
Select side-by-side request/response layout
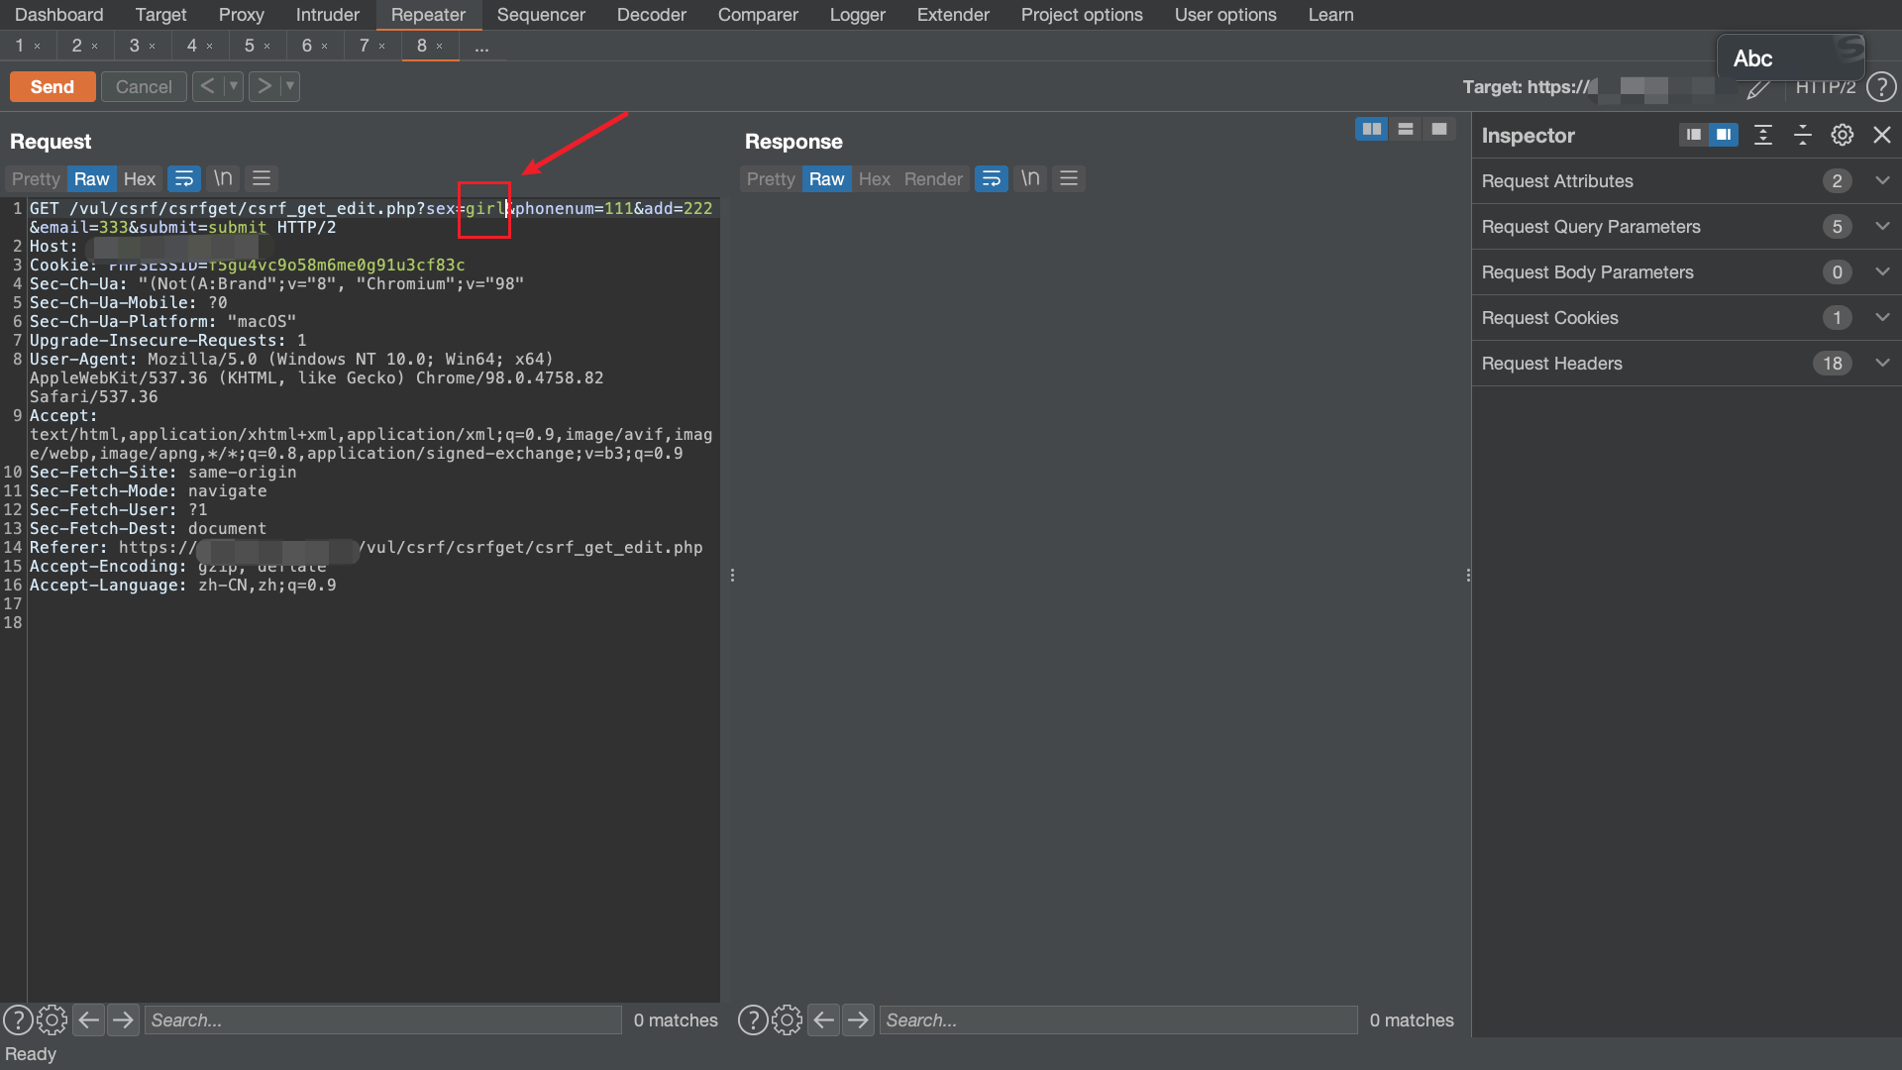coord(1372,130)
